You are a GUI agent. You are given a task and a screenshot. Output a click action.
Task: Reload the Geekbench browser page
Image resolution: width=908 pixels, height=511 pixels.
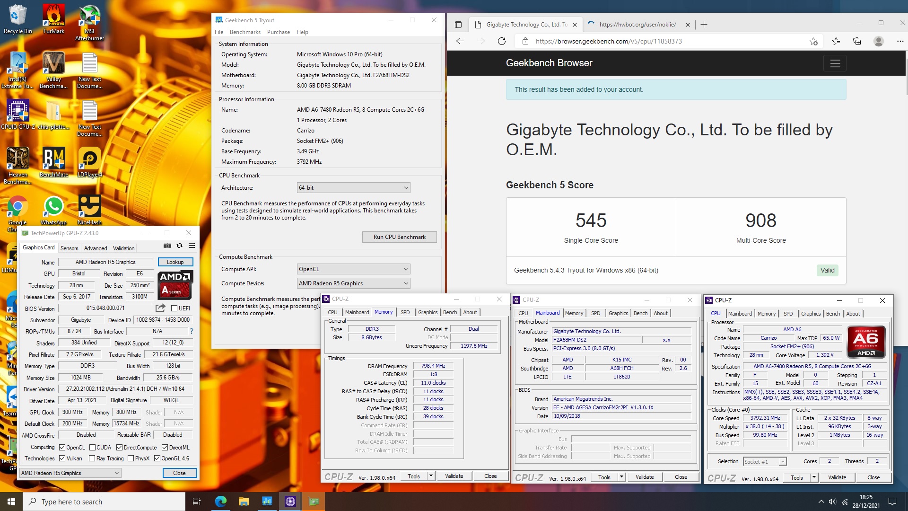click(x=502, y=41)
